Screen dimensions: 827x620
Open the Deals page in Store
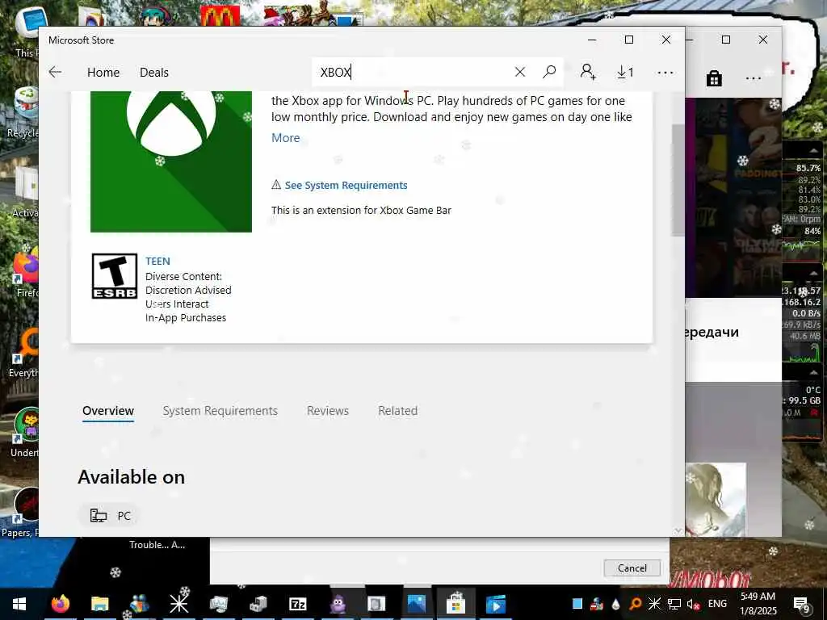(154, 72)
